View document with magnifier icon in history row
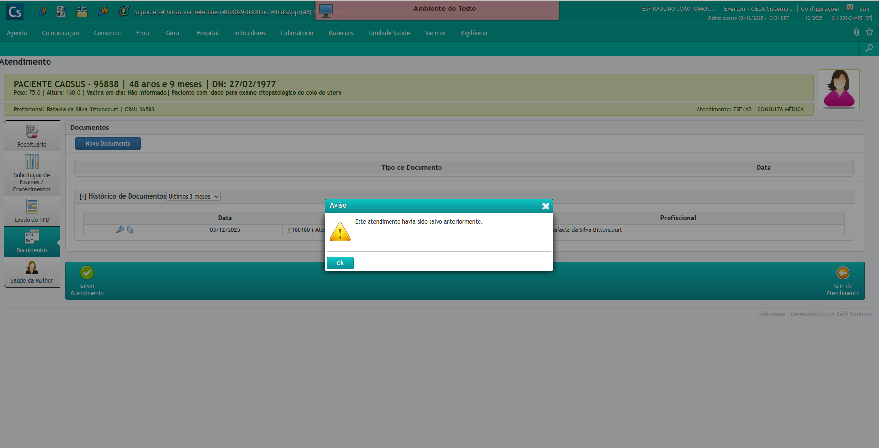The image size is (879, 448). [x=120, y=230]
